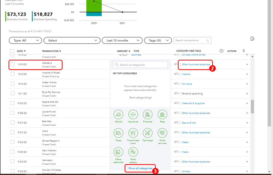Choose the Taxes category icon
The image size is (273, 175).
click(118, 133)
